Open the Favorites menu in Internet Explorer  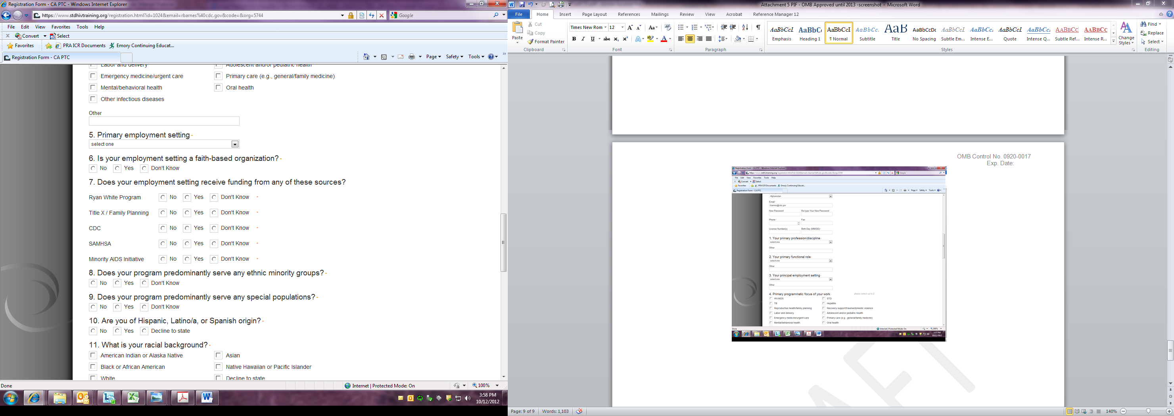pos(61,27)
